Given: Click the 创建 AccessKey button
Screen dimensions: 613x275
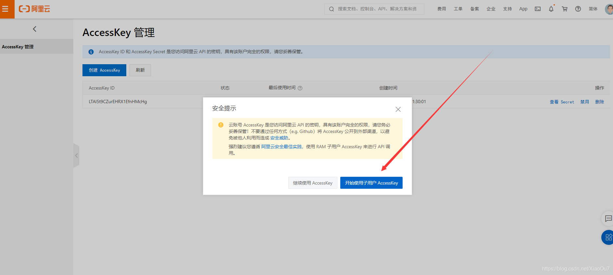Looking at the screenshot, I should tap(104, 70).
